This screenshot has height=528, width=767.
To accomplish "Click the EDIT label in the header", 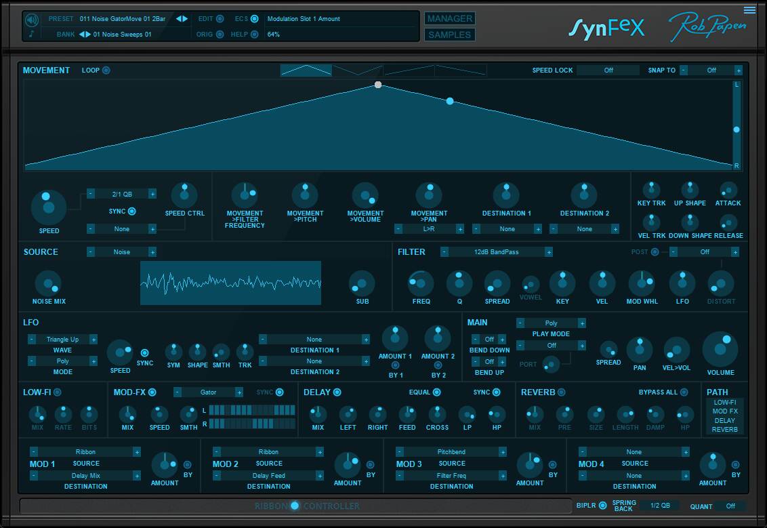I will pyautogui.click(x=205, y=19).
